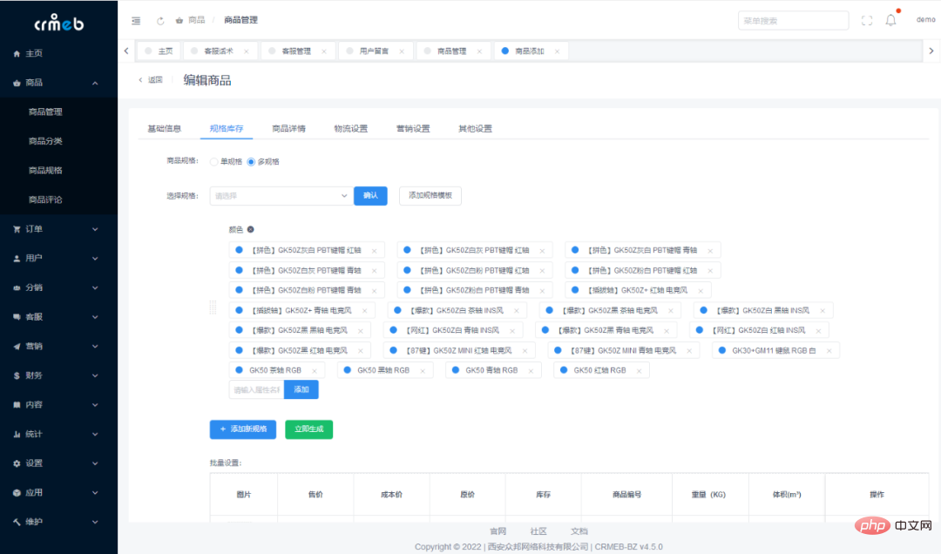This screenshot has height=554, width=941.
Task: Select the 单规格 radio option
Action: [213, 162]
